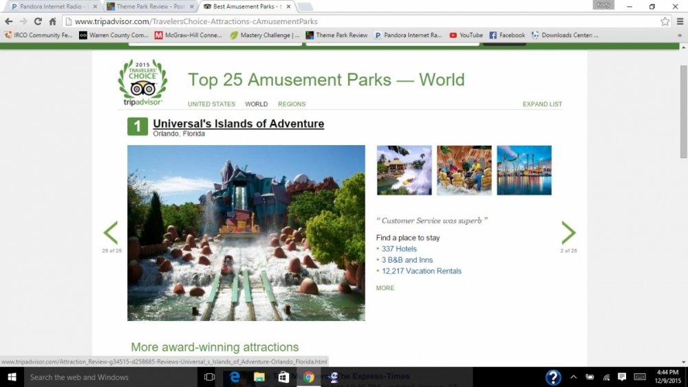Open a new browser tab
Screen dimensions: 688x387
(x=305, y=7)
